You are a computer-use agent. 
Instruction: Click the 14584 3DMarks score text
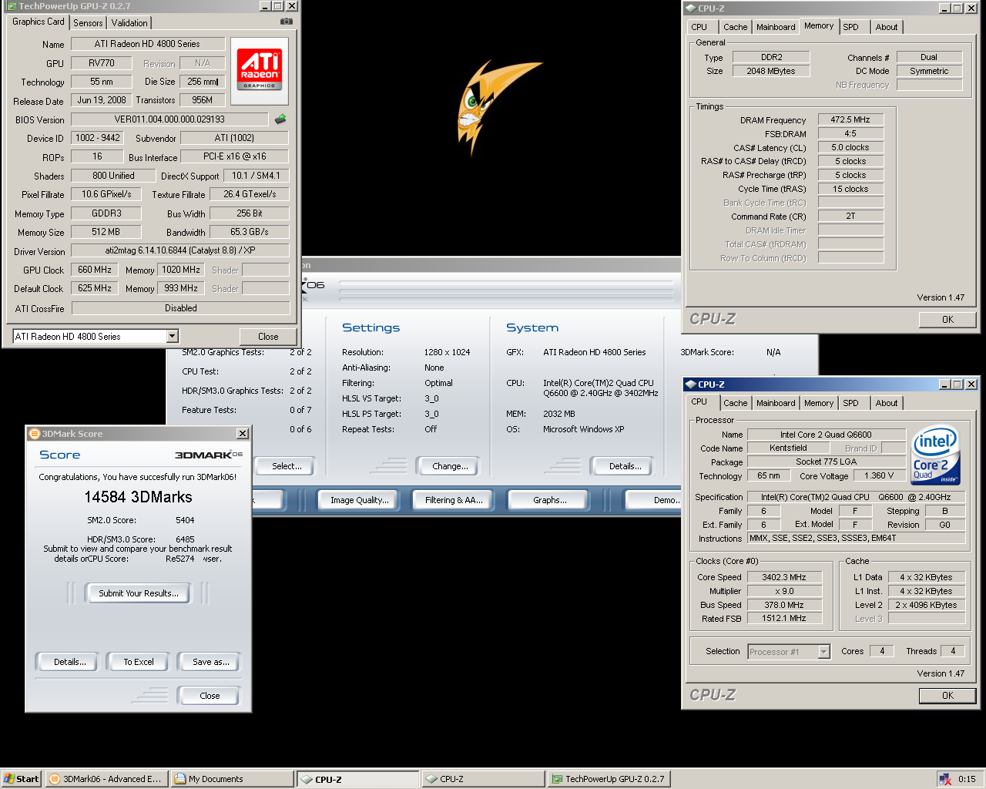coord(139,497)
